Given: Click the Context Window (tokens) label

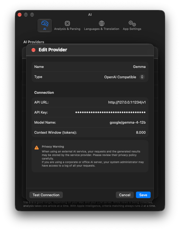Looking at the screenshot, I should (x=55, y=132).
